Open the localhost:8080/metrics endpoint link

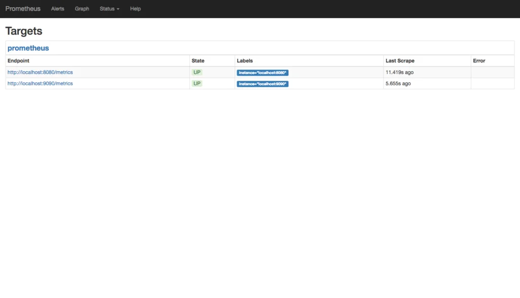pyautogui.click(x=40, y=72)
